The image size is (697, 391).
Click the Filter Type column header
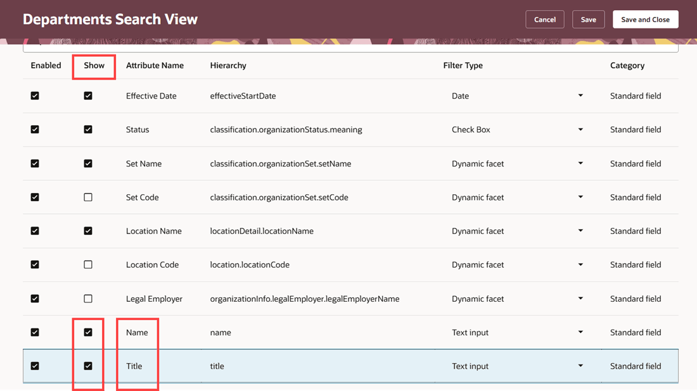pos(463,65)
